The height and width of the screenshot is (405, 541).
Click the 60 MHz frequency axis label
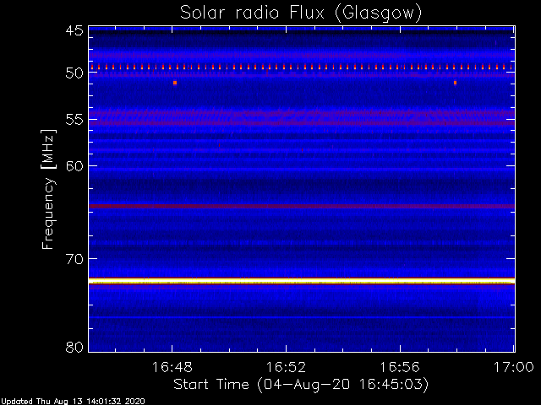(x=74, y=166)
